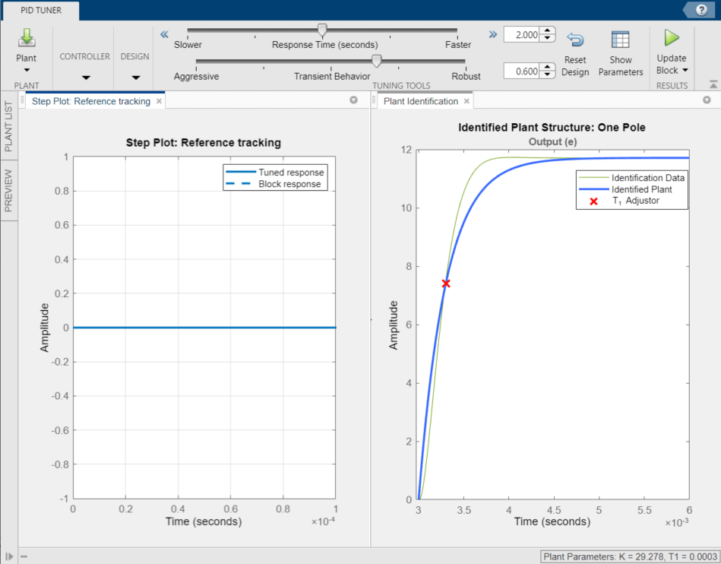
Task: Open Step Plot panel actions menu icon
Action: tap(353, 100)
